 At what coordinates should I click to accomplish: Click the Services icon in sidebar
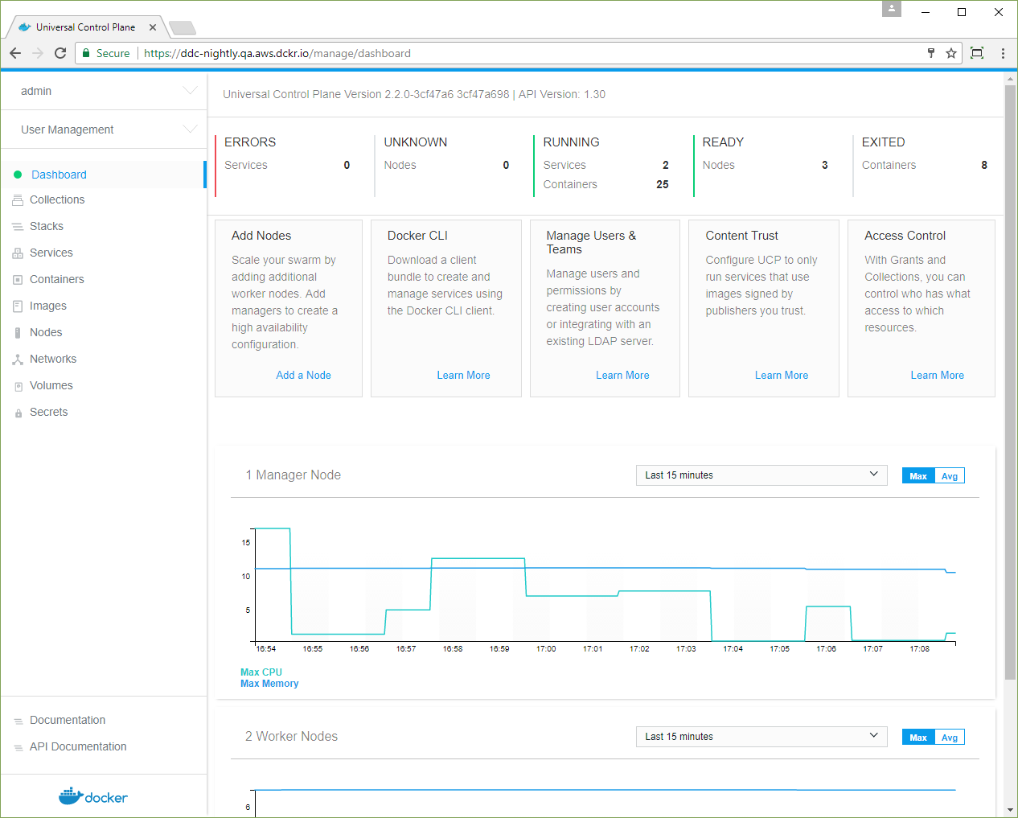18,253
